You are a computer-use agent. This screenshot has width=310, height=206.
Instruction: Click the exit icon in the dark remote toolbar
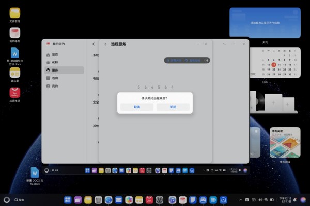[x=206, y=61]
